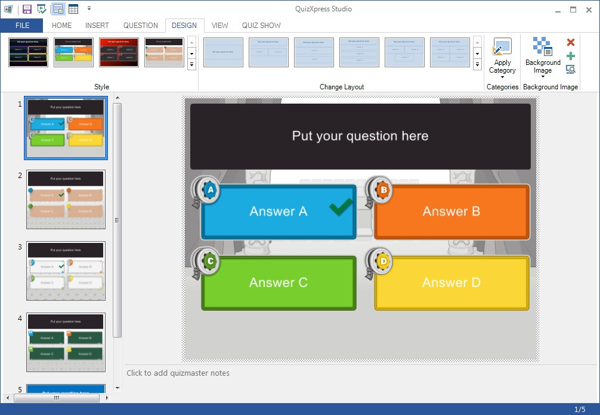Choose the two side-by-side answers layout

268,52
